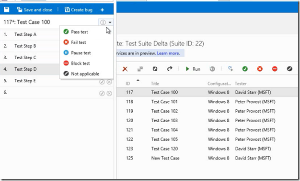Select Test Step E row
The height and width of the screenshot is (181, 300).
[x=57, y=81]
